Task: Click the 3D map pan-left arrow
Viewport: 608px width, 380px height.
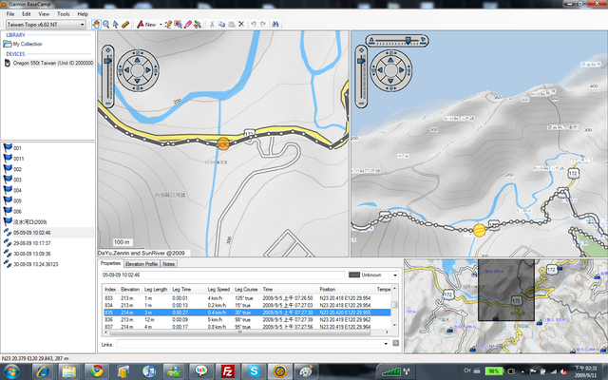Action: click(x=380, y=70)
